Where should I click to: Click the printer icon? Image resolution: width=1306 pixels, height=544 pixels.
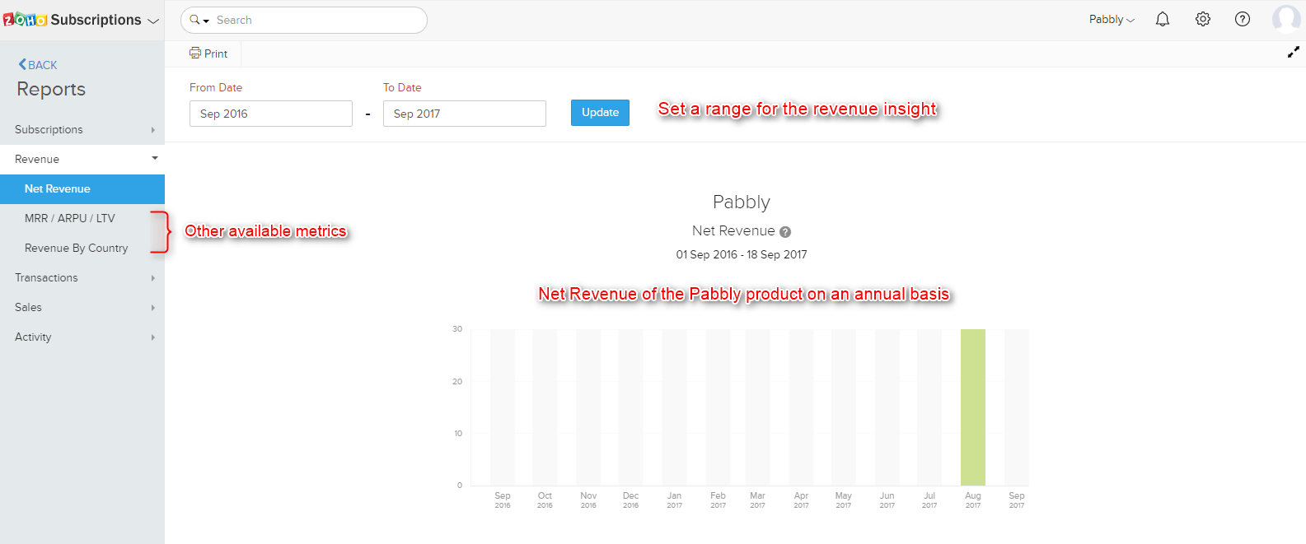(x=195, y=53)
